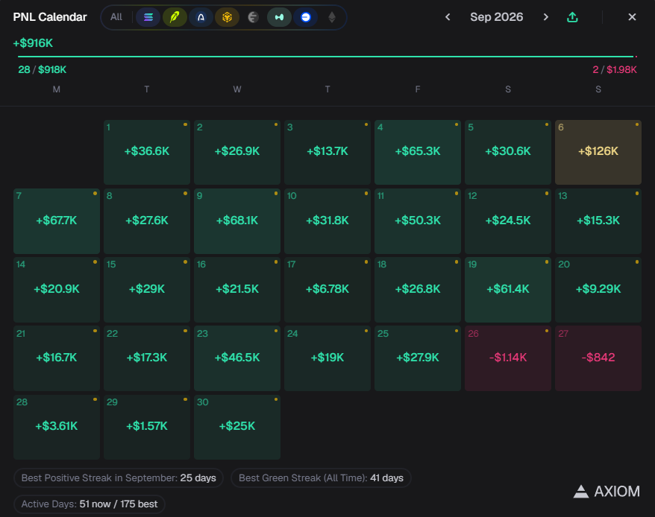The height and width of the screenshot is (517, 655).
Task: Open day 3 cell showing +$13.7K
Action: pos(327,152)
